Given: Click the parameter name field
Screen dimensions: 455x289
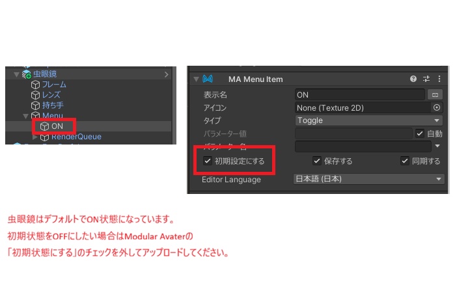Looking at the screenshot, I should point(363,146).
